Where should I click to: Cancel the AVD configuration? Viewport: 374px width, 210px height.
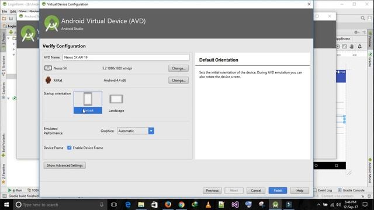click(x=256, y=191)
